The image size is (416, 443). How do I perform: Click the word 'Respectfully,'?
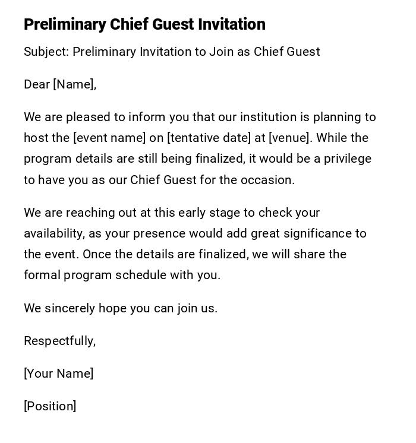(59, 341)
